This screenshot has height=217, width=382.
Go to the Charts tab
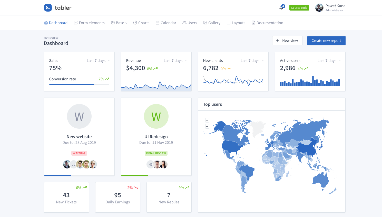pyautogui.click(x=141, y=23)
